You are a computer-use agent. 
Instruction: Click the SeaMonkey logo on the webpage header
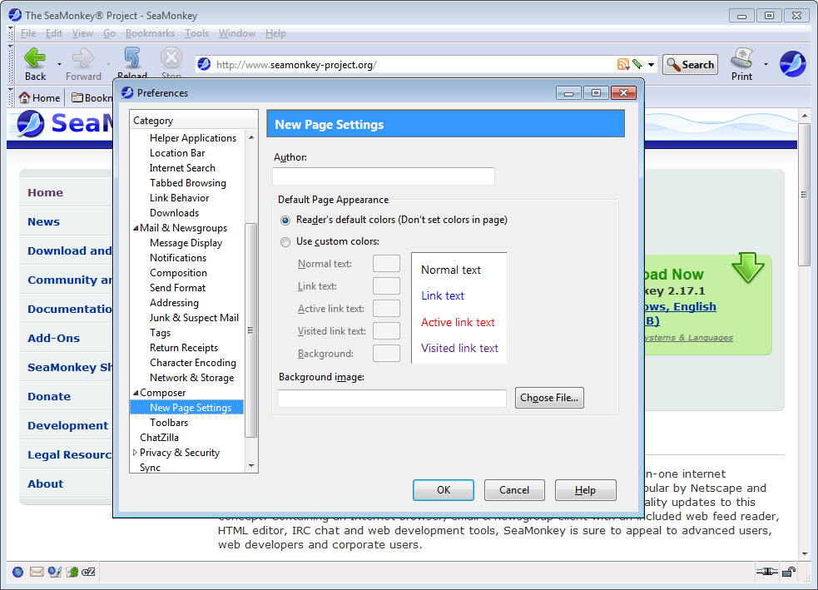pyautogui.click(x=31, y=124)
